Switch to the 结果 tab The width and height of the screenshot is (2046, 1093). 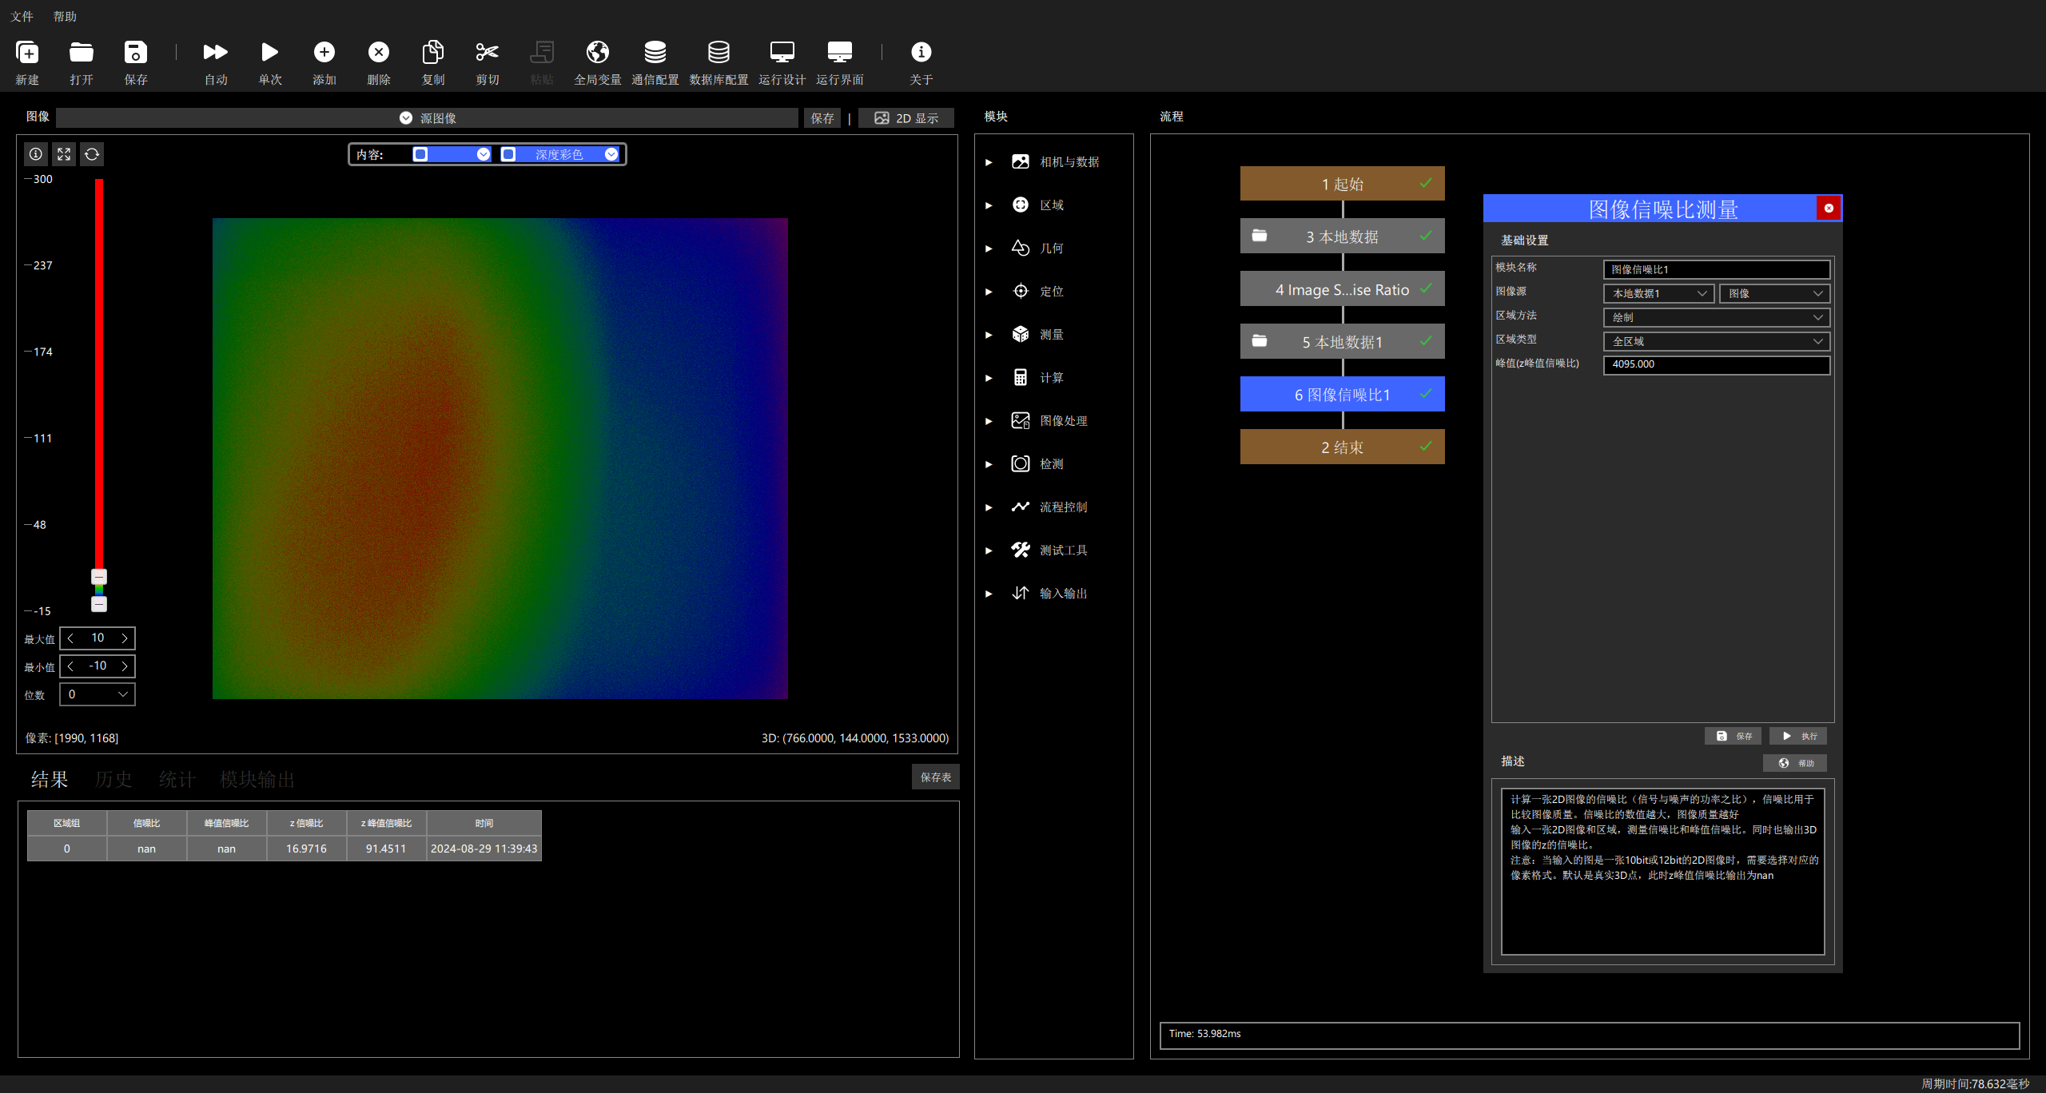[x=50, y=779]
